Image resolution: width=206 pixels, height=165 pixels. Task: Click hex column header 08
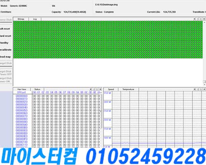[69, 92]
